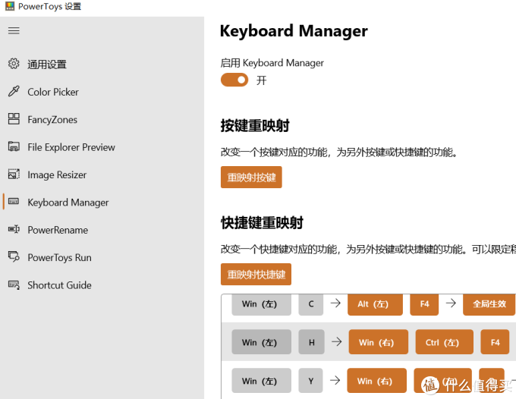Click the File Explorer Preview icon
This screenshot has width=516, height=399.
pos(14,146)
